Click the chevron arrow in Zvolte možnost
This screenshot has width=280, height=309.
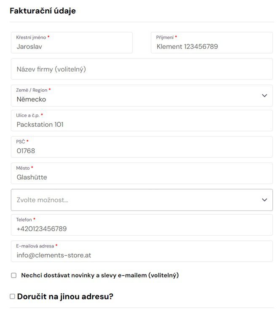pyautogui.click(x=264, y=200)
